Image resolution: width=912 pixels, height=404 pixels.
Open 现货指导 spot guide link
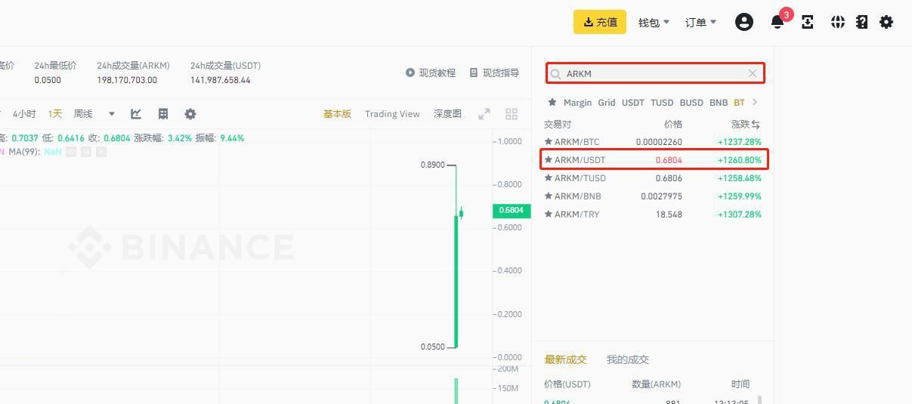point(501,72)
